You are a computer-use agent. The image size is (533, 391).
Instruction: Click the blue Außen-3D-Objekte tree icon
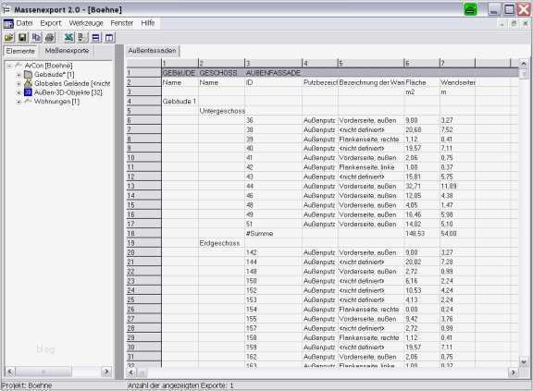[28, 92]
